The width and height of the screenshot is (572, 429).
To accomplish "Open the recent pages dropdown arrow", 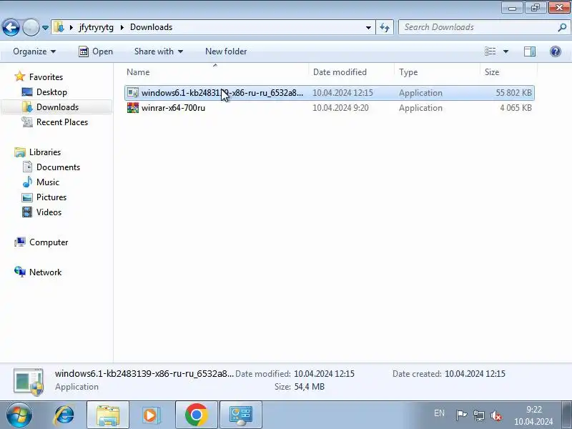I will (45, 28).
